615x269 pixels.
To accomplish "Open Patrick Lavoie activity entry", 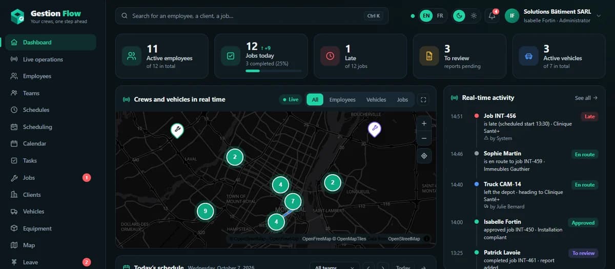I will (x=524, y=258).
